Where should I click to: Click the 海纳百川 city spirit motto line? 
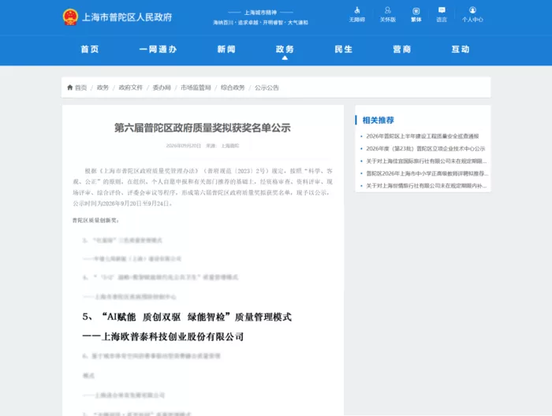[260, 23]
